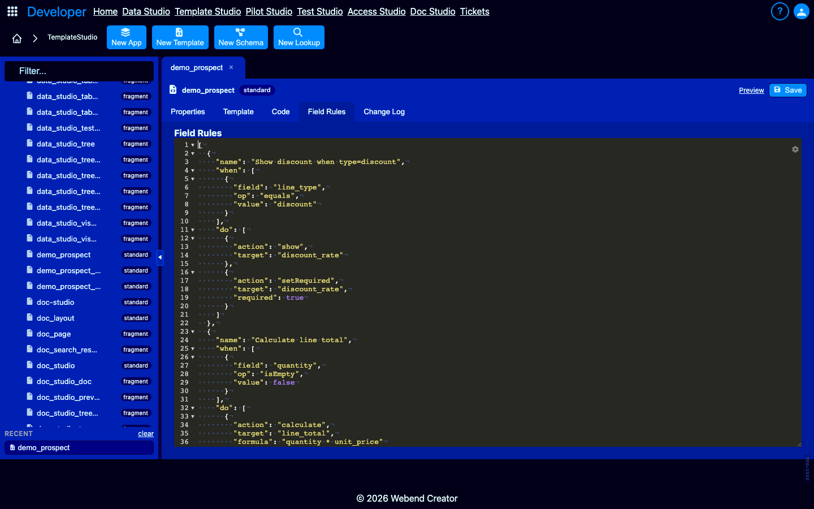The image size is (814, 509).
Task: Fold the second rule at line 23
Action: 193,331
